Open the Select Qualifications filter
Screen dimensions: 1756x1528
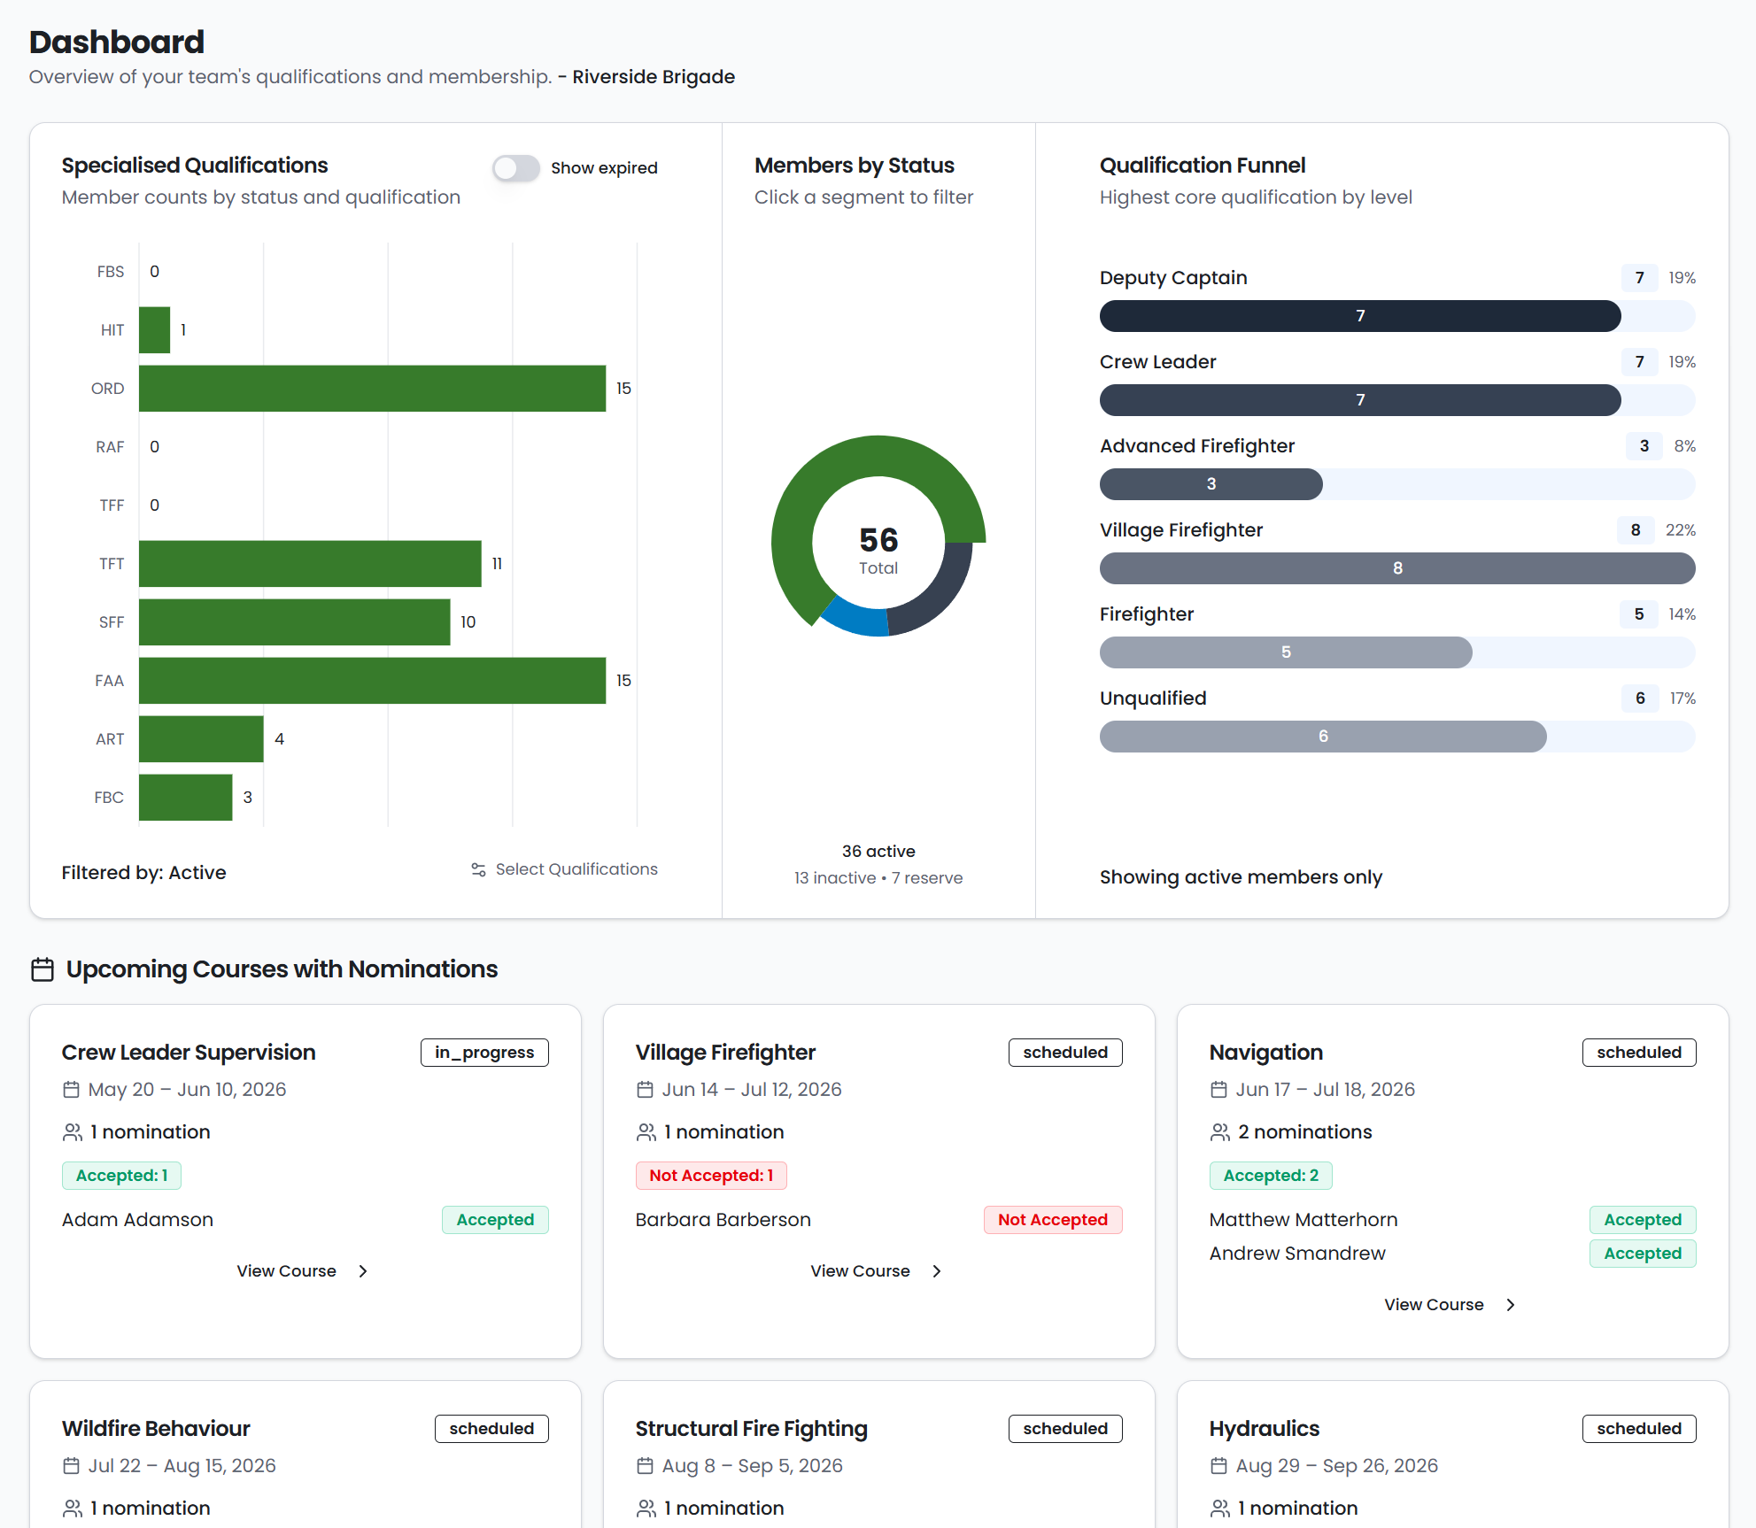tap(565, 869)
